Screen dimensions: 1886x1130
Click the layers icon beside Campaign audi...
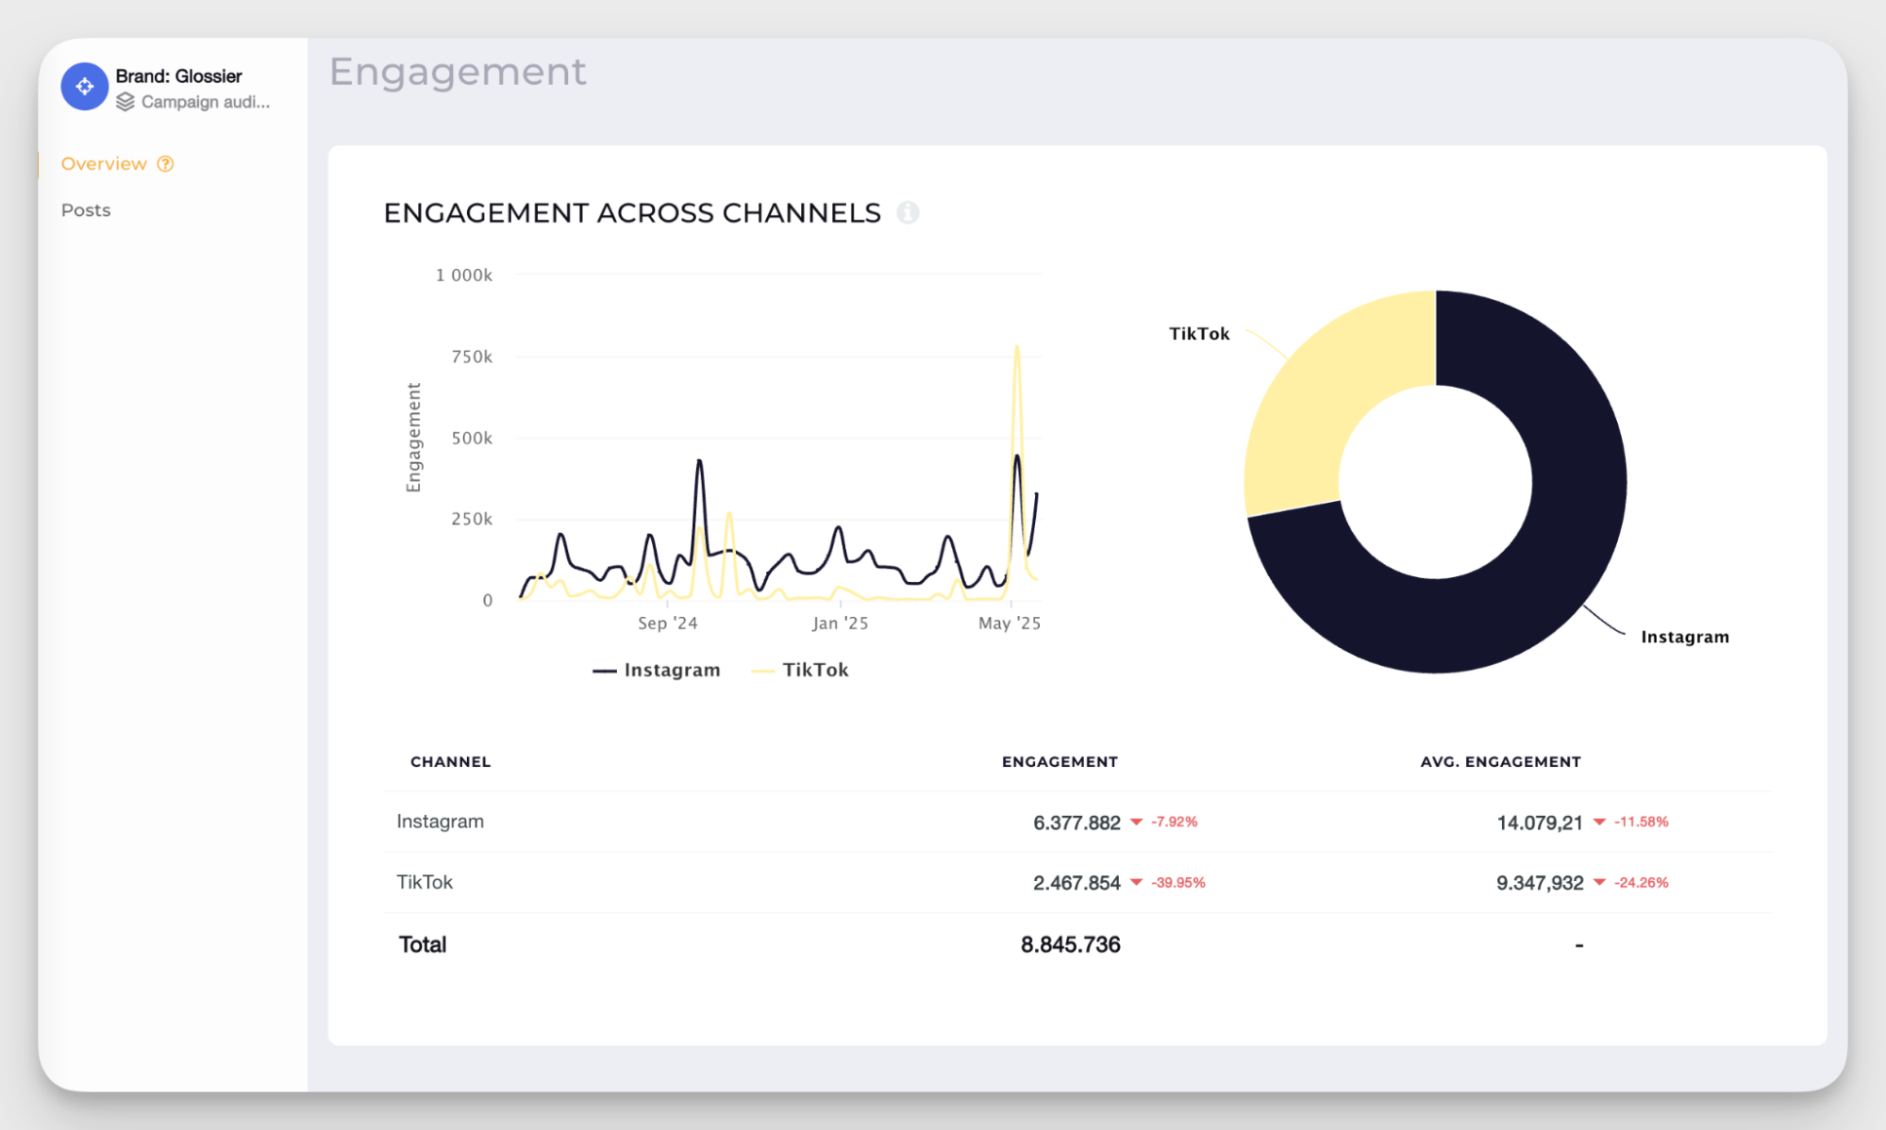(x=125, y=102)
